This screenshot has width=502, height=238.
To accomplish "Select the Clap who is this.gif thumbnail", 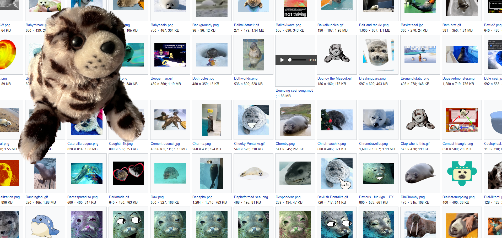I will click(x=420, y=120).
